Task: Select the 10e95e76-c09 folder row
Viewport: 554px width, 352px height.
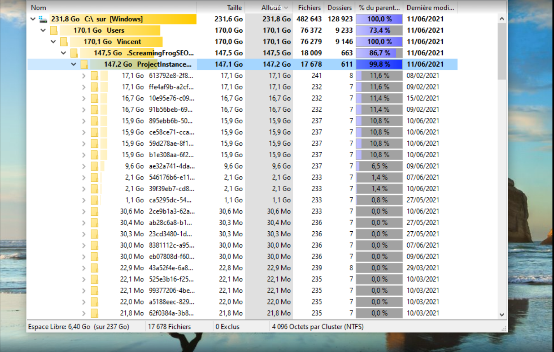Action: pos(171,98)
